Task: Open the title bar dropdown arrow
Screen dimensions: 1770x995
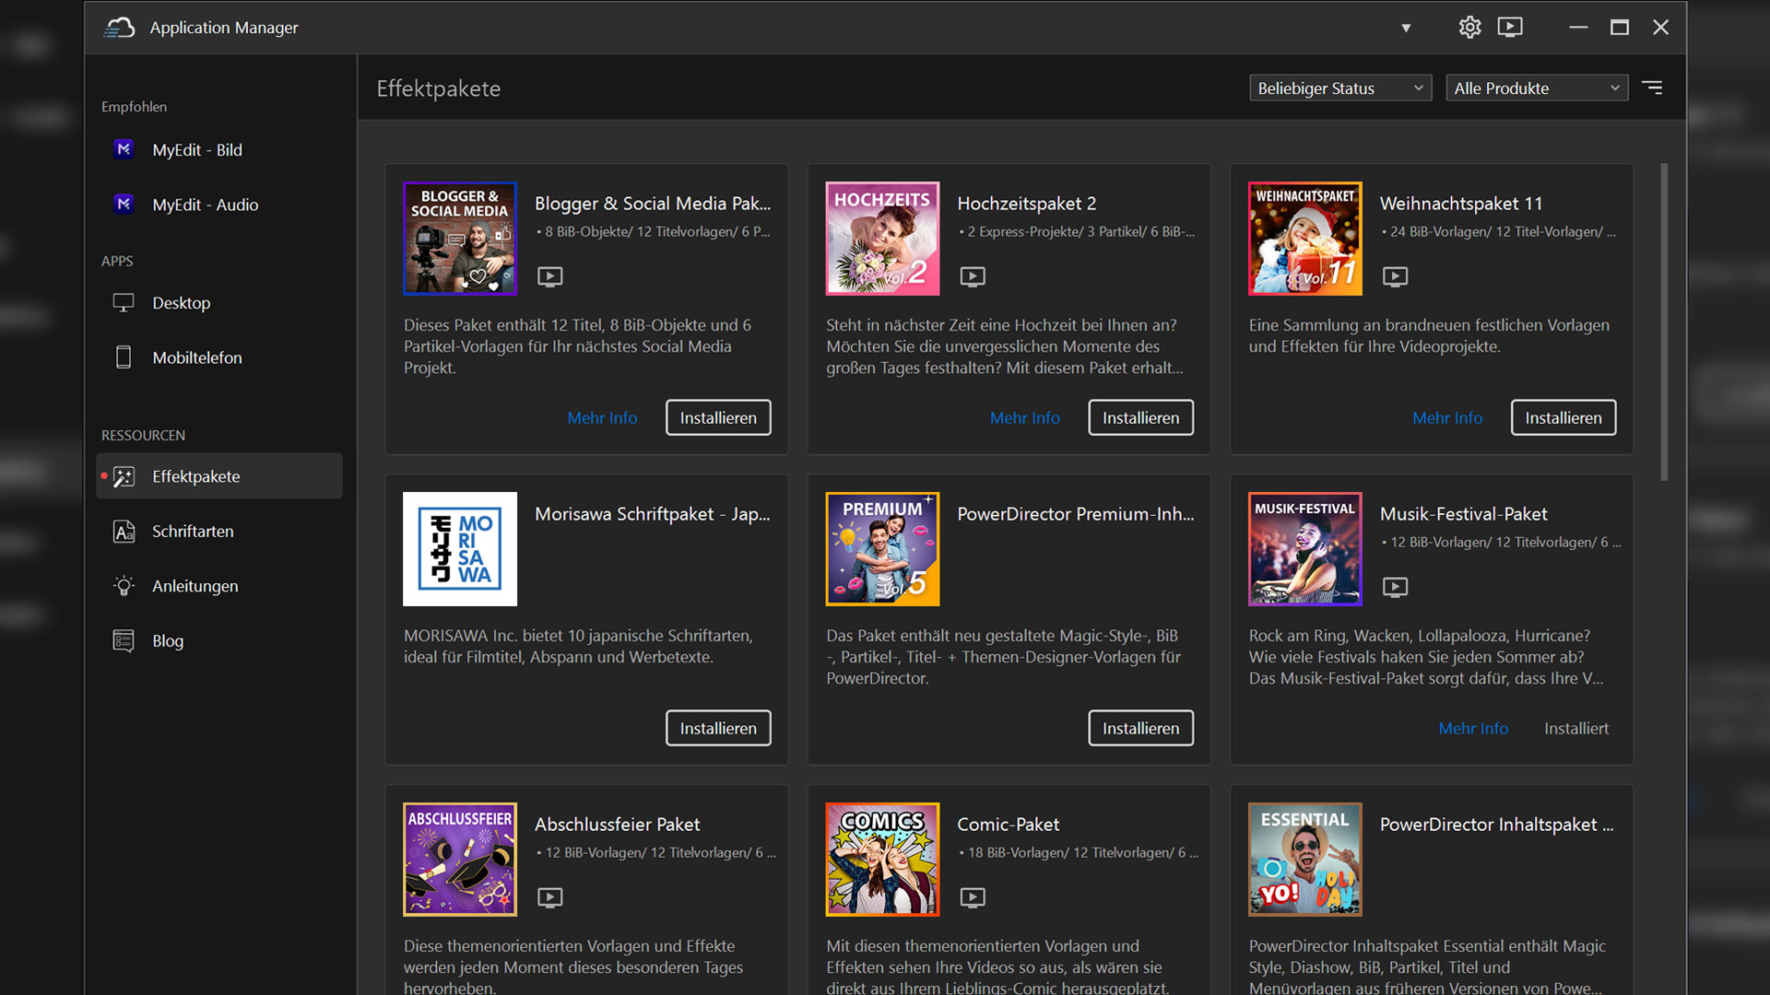Action: pos(1406,29)
